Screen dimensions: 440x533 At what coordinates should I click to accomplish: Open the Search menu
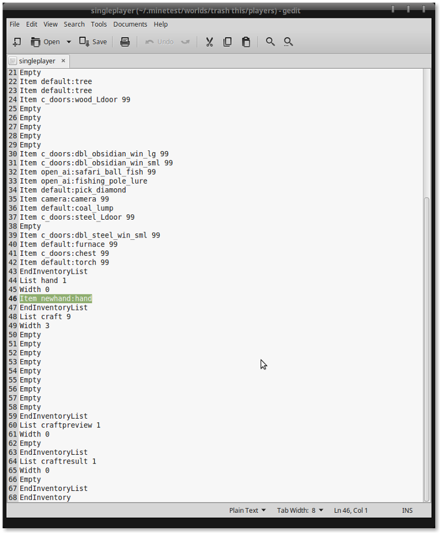[74, 24]
